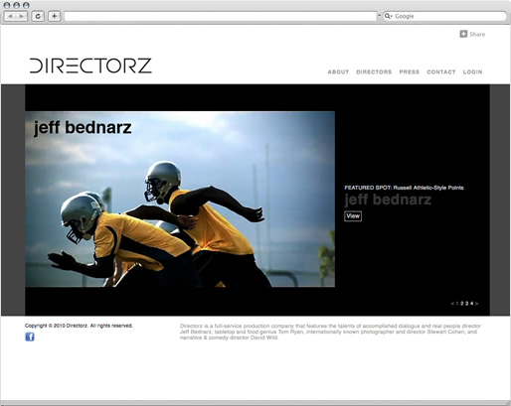Open the Facebook icon link
The height and width of the screenshot is (406, 511).
coord(30,337)
